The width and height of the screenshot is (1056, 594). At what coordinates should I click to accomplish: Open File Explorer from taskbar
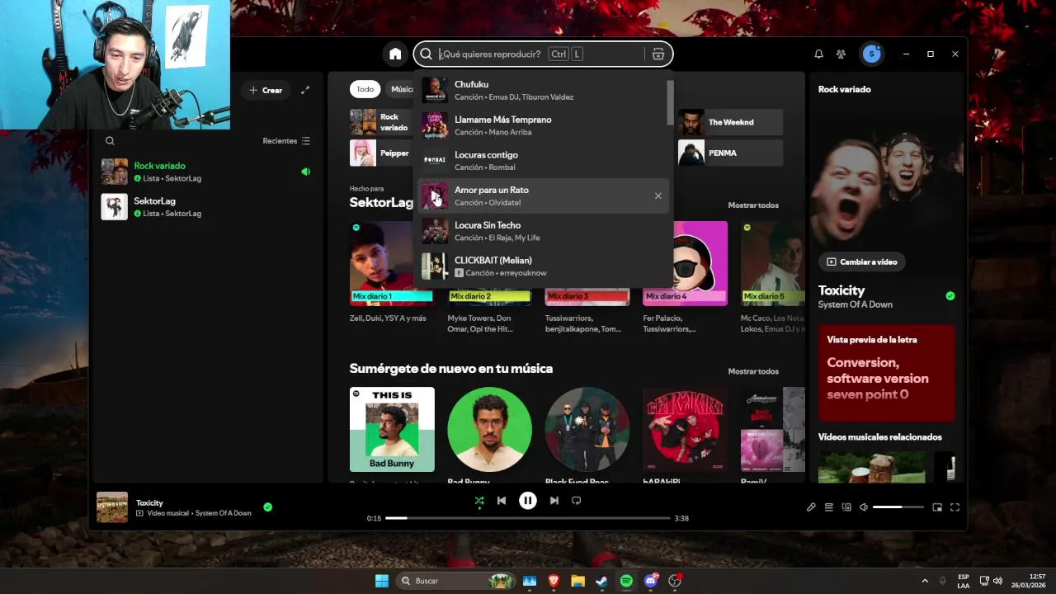577,581
